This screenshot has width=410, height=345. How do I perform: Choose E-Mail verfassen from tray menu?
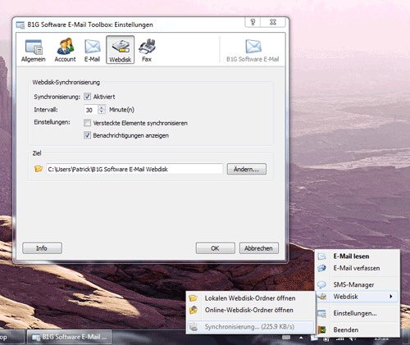pos(358,268)
